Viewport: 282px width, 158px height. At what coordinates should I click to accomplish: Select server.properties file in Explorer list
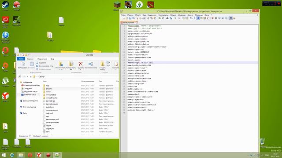point(52,122)
